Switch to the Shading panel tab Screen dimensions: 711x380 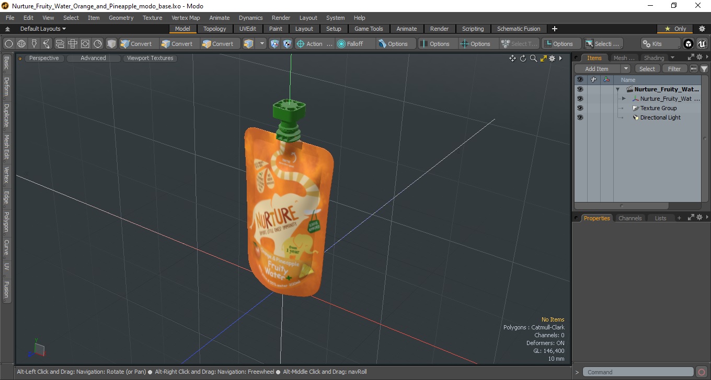[x=654, y=58]
